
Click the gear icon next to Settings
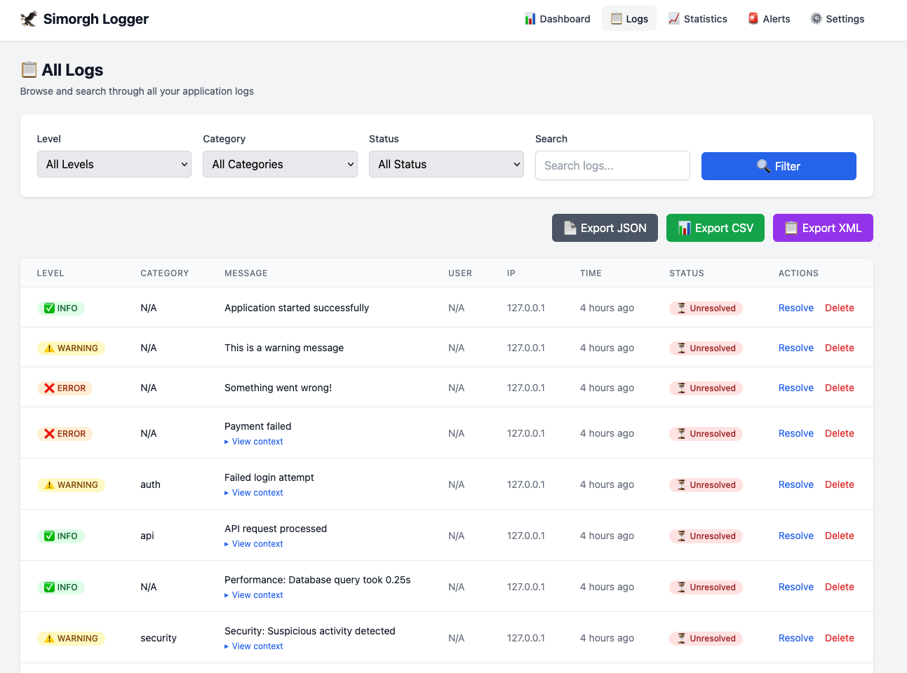(816, 19)
